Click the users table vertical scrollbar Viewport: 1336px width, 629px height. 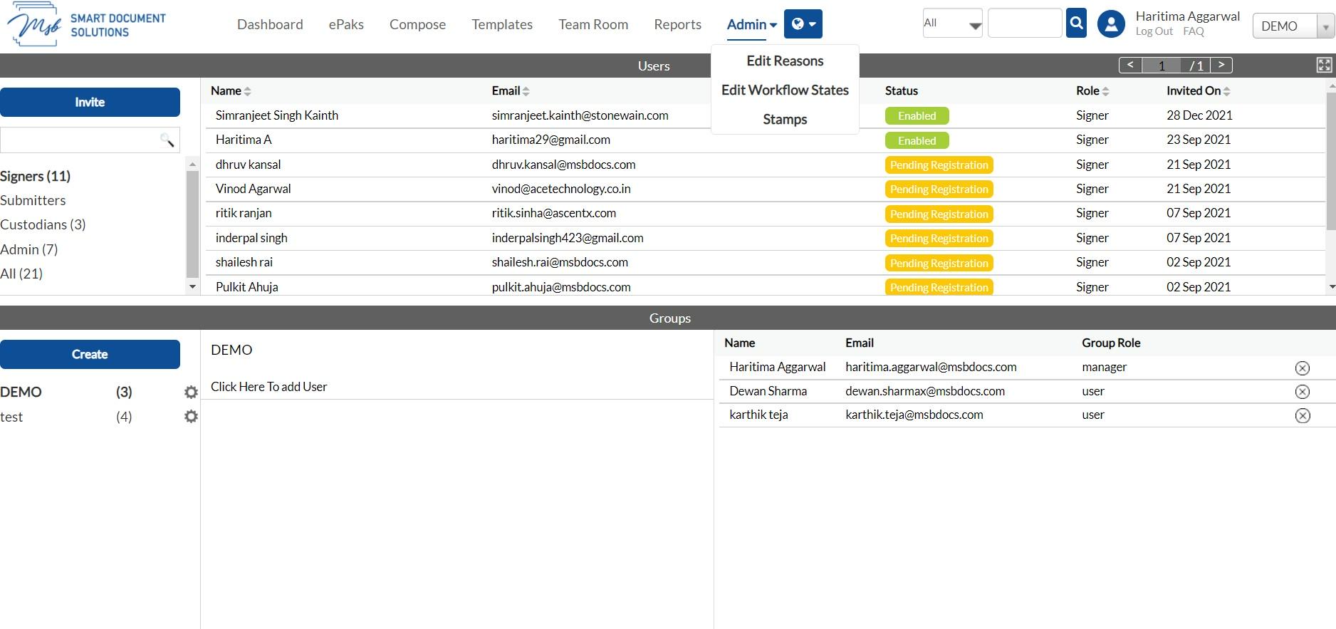click(1331, 160)
